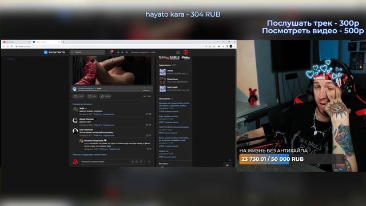Like the third comment with its heart icon
The width and height of the screenshot is (366, 206).
pyautogui.click(x=148, y=135)
